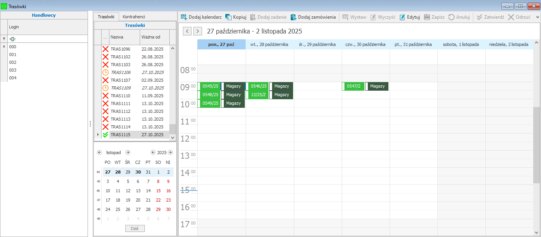
Task: Open the Trasówki tab
Action: (106, 17)
